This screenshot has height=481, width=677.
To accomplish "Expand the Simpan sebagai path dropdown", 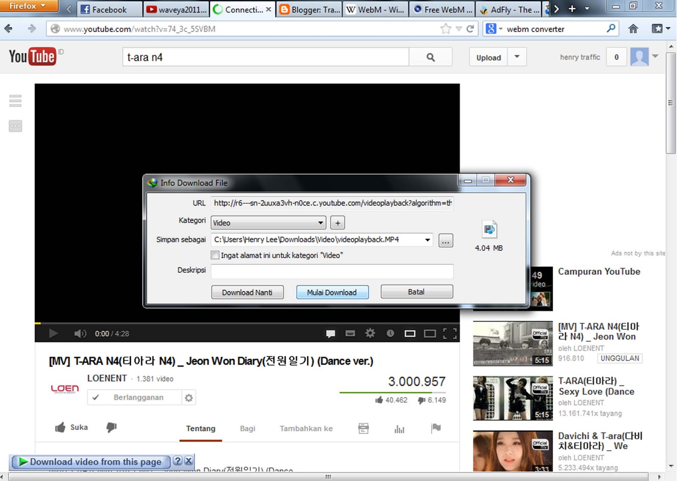I will 427,240.
